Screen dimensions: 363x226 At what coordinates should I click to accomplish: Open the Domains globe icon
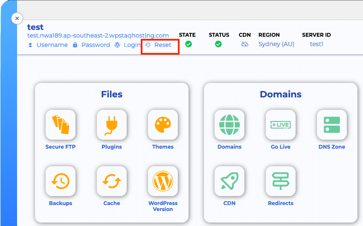[x=229, y=125]
